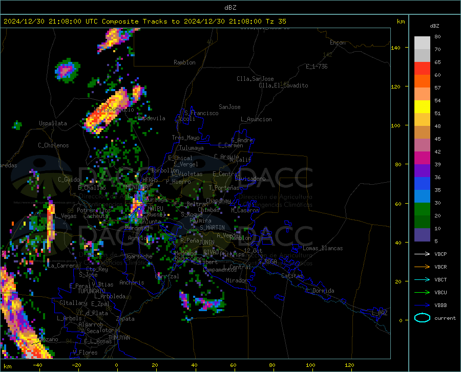Click the -40 tick on the horizontal axis

click(x=37, y=365)
